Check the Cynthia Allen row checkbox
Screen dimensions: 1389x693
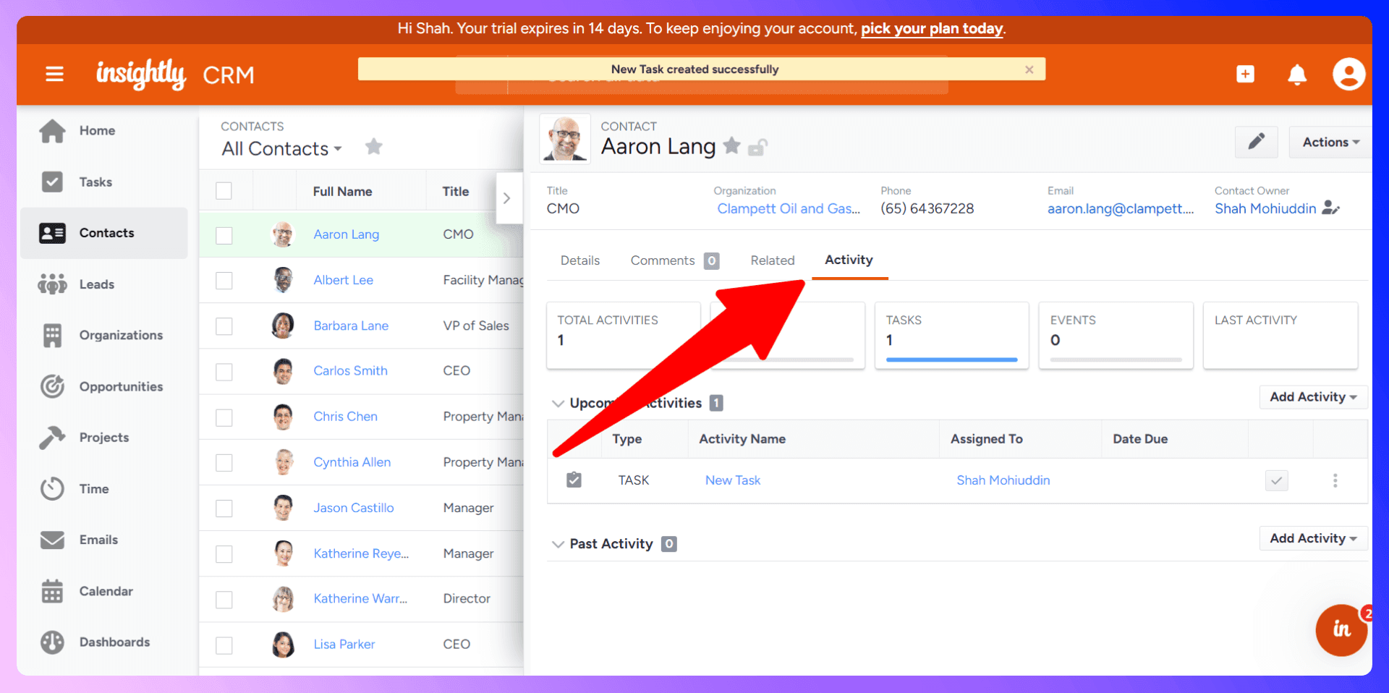pos(224,463)
